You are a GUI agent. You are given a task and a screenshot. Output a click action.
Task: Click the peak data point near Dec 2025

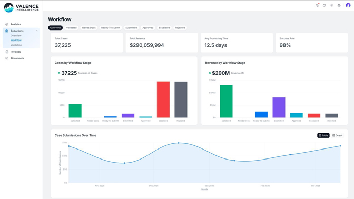click(179, 143)
